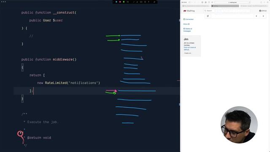
Task: Select the eraser tool in annotation toolbar
Action: pos(154,2)
